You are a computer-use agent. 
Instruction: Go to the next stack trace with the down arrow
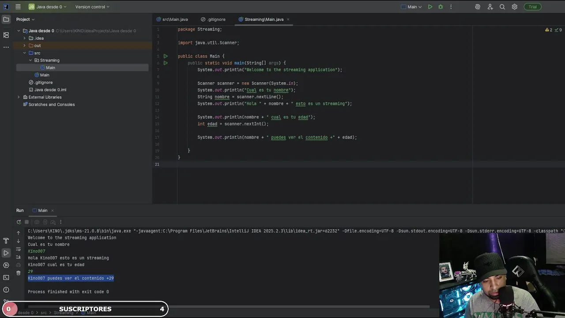[19, 241]
